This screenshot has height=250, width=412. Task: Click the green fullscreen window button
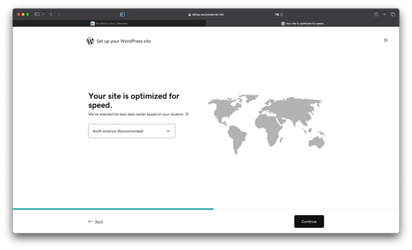tap(27, 14)
